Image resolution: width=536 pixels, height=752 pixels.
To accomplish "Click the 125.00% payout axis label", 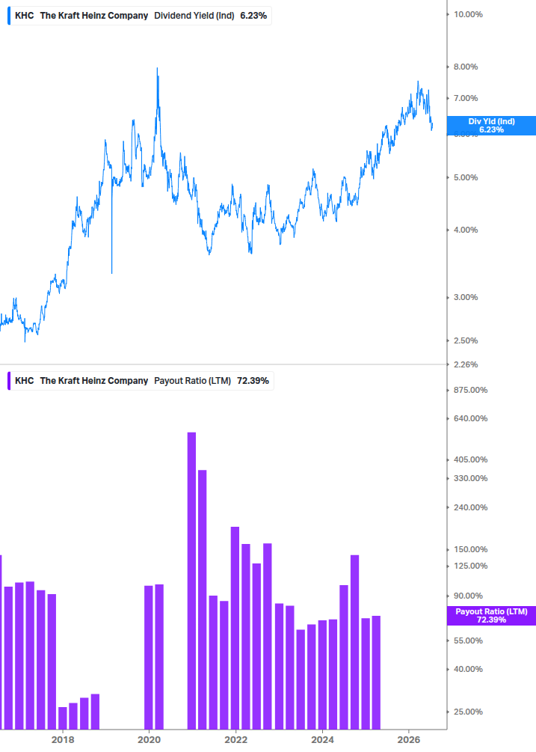I will [x=470, y=566].
